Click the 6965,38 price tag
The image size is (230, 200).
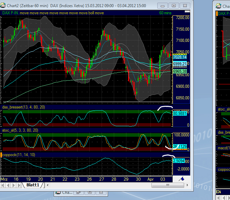click(180, 71)
